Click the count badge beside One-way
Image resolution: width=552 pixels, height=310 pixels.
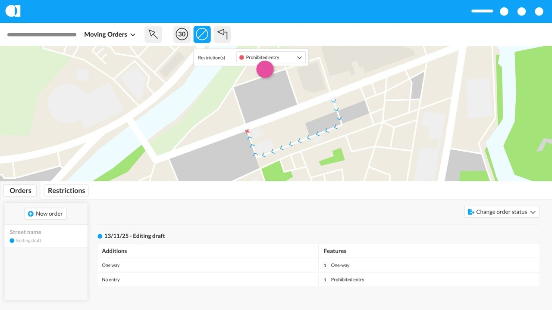tap(325, 265)
